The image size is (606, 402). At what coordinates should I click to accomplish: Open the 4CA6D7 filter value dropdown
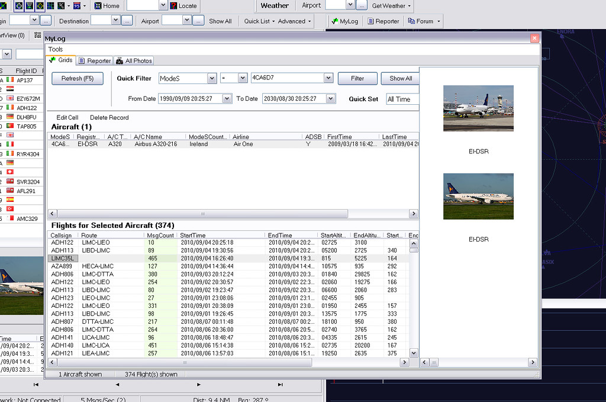click(328, 78)
